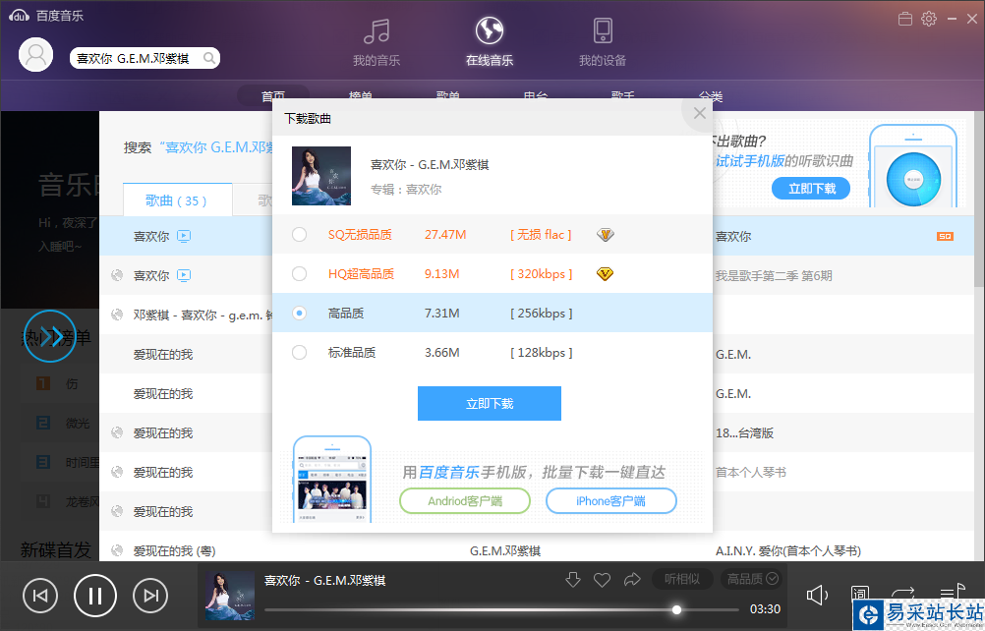Click the playback progress slider knob

(676, 609)
